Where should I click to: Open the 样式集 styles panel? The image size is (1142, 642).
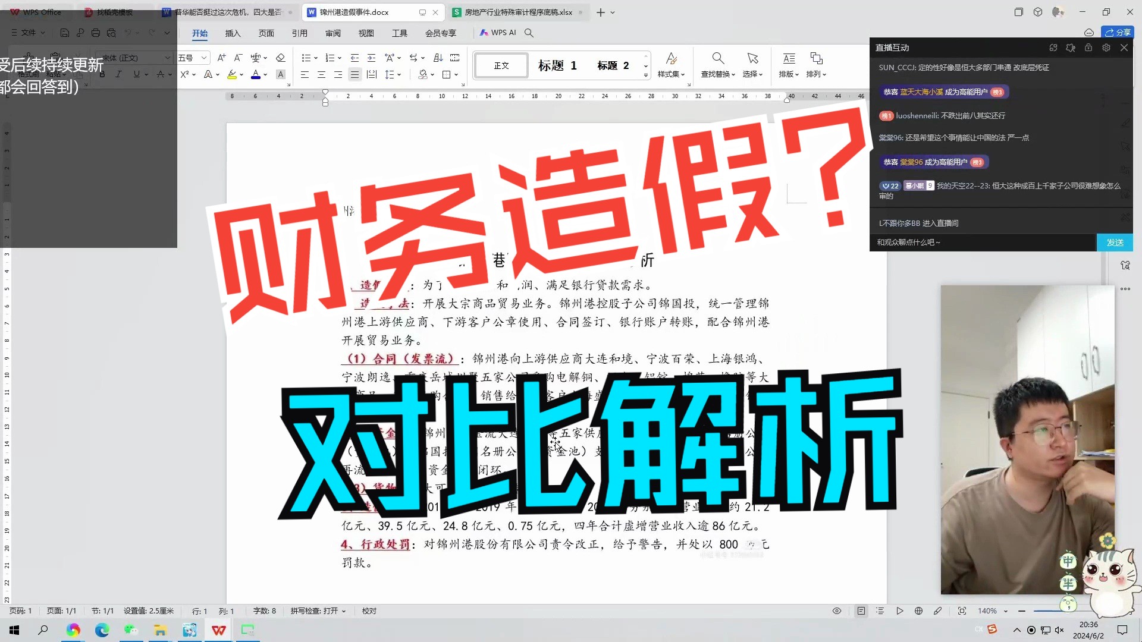pyautogui.click(x=672, y=65)
